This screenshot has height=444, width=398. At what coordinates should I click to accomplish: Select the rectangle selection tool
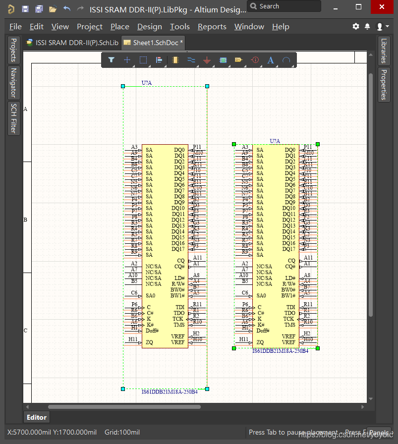(x=143, y=60)
